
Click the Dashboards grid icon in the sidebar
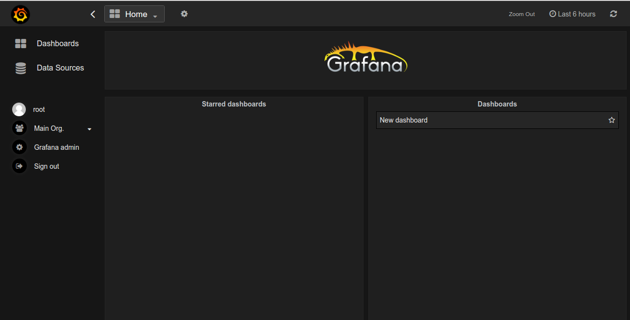(x=20, y=44)
